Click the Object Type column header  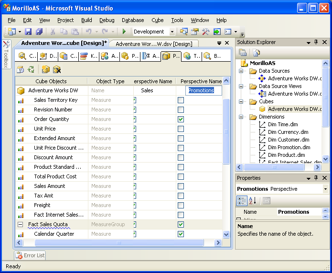click(x=110, y=81)
